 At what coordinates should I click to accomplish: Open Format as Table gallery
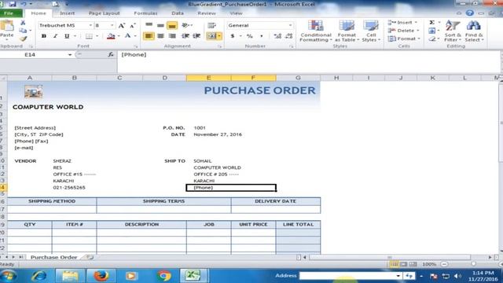[347, 31]
